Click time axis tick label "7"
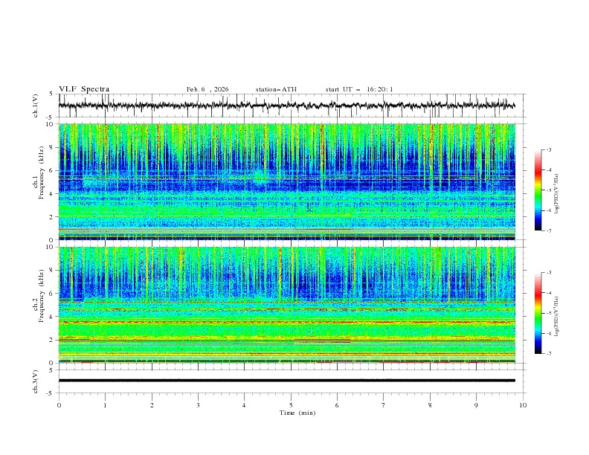589x455 pixels. point(384,405)
